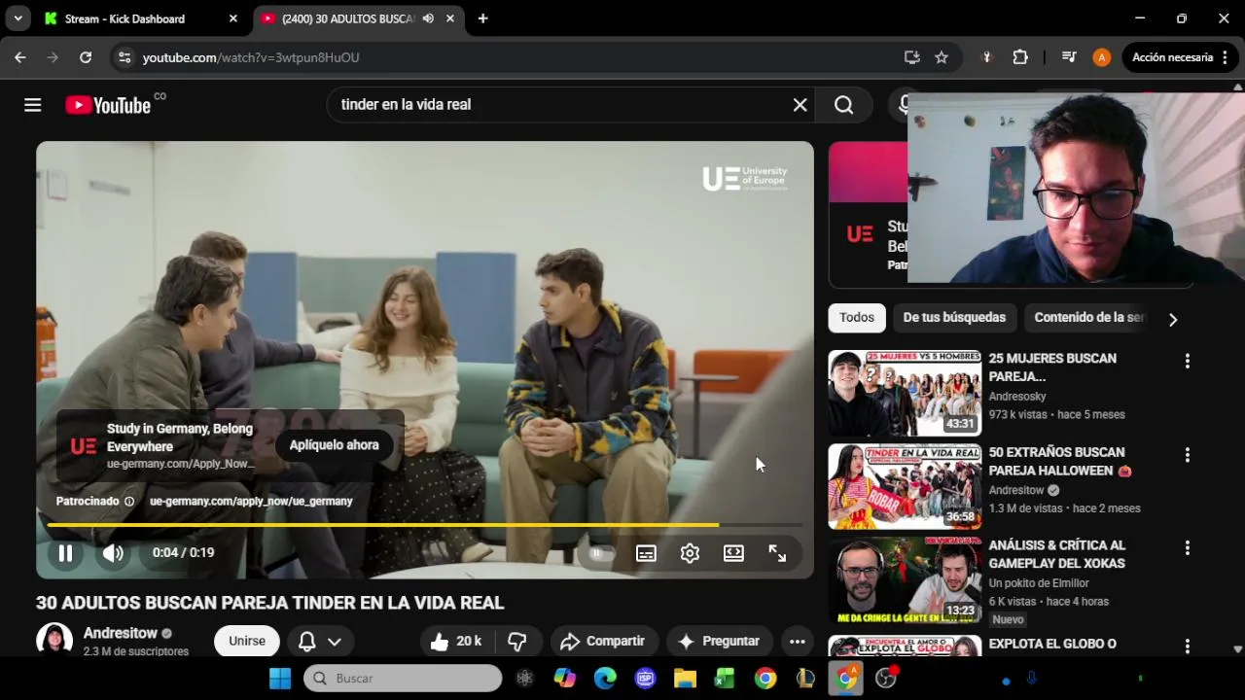This screenshot has height=700, width=1245.
Task: Click the 'Aplíquelo ahora' ad button
Action: 334,445
